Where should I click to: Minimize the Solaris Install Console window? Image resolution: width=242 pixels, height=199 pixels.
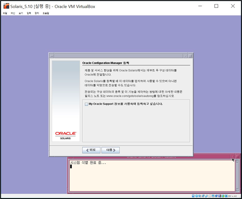[233, 157]
